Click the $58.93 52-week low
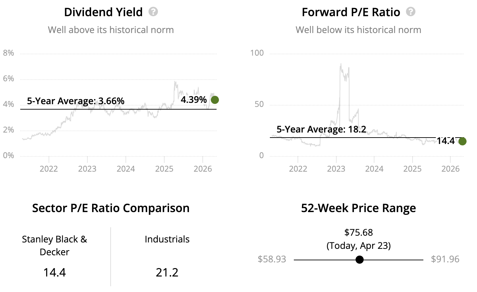The height and width of the screenshot is (292, 477). [272, 259]
